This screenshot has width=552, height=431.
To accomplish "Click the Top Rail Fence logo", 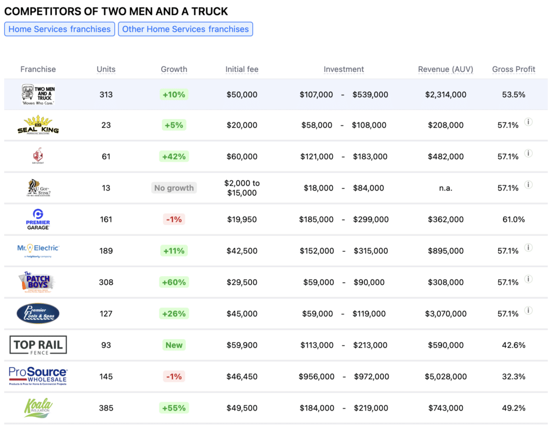I will pos(38,345).
